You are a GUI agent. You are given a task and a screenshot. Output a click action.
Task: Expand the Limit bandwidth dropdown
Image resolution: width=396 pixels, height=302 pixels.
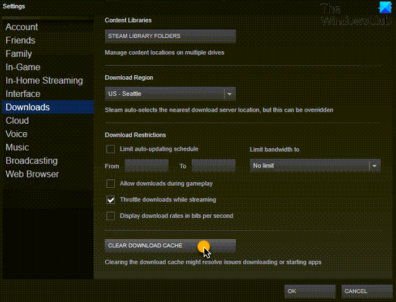(x=315, y=166)
